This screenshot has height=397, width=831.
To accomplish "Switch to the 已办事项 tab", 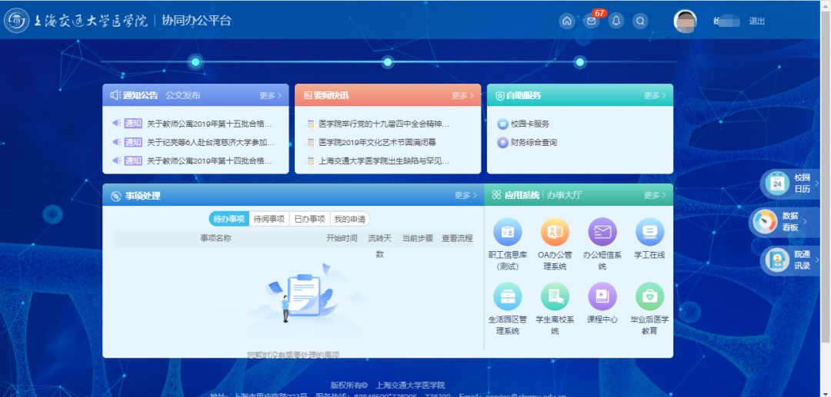I will 309,219.
